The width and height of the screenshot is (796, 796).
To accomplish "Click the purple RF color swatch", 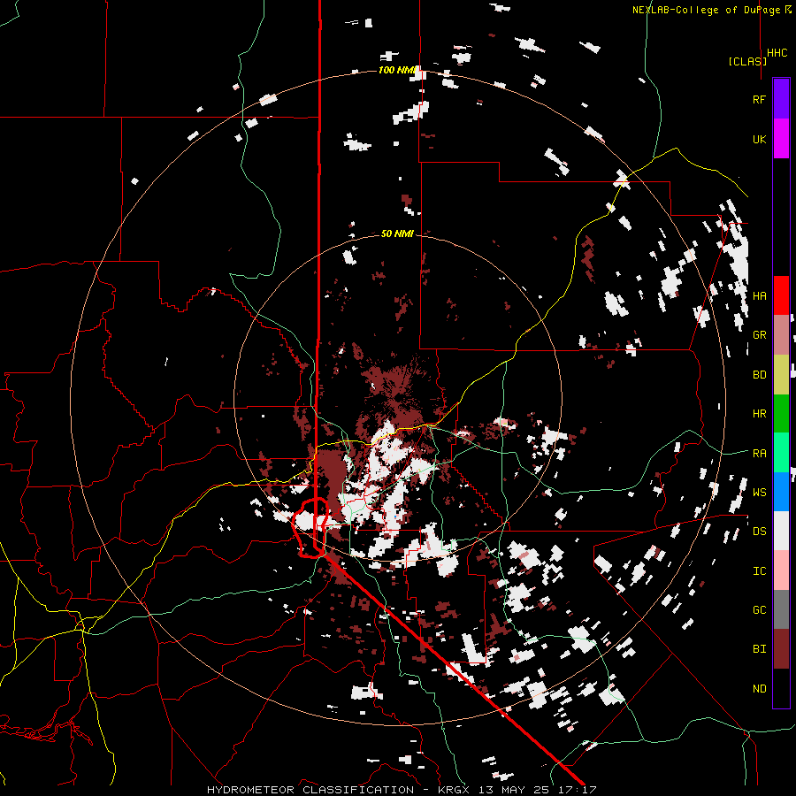I will [x=781, y=99].
